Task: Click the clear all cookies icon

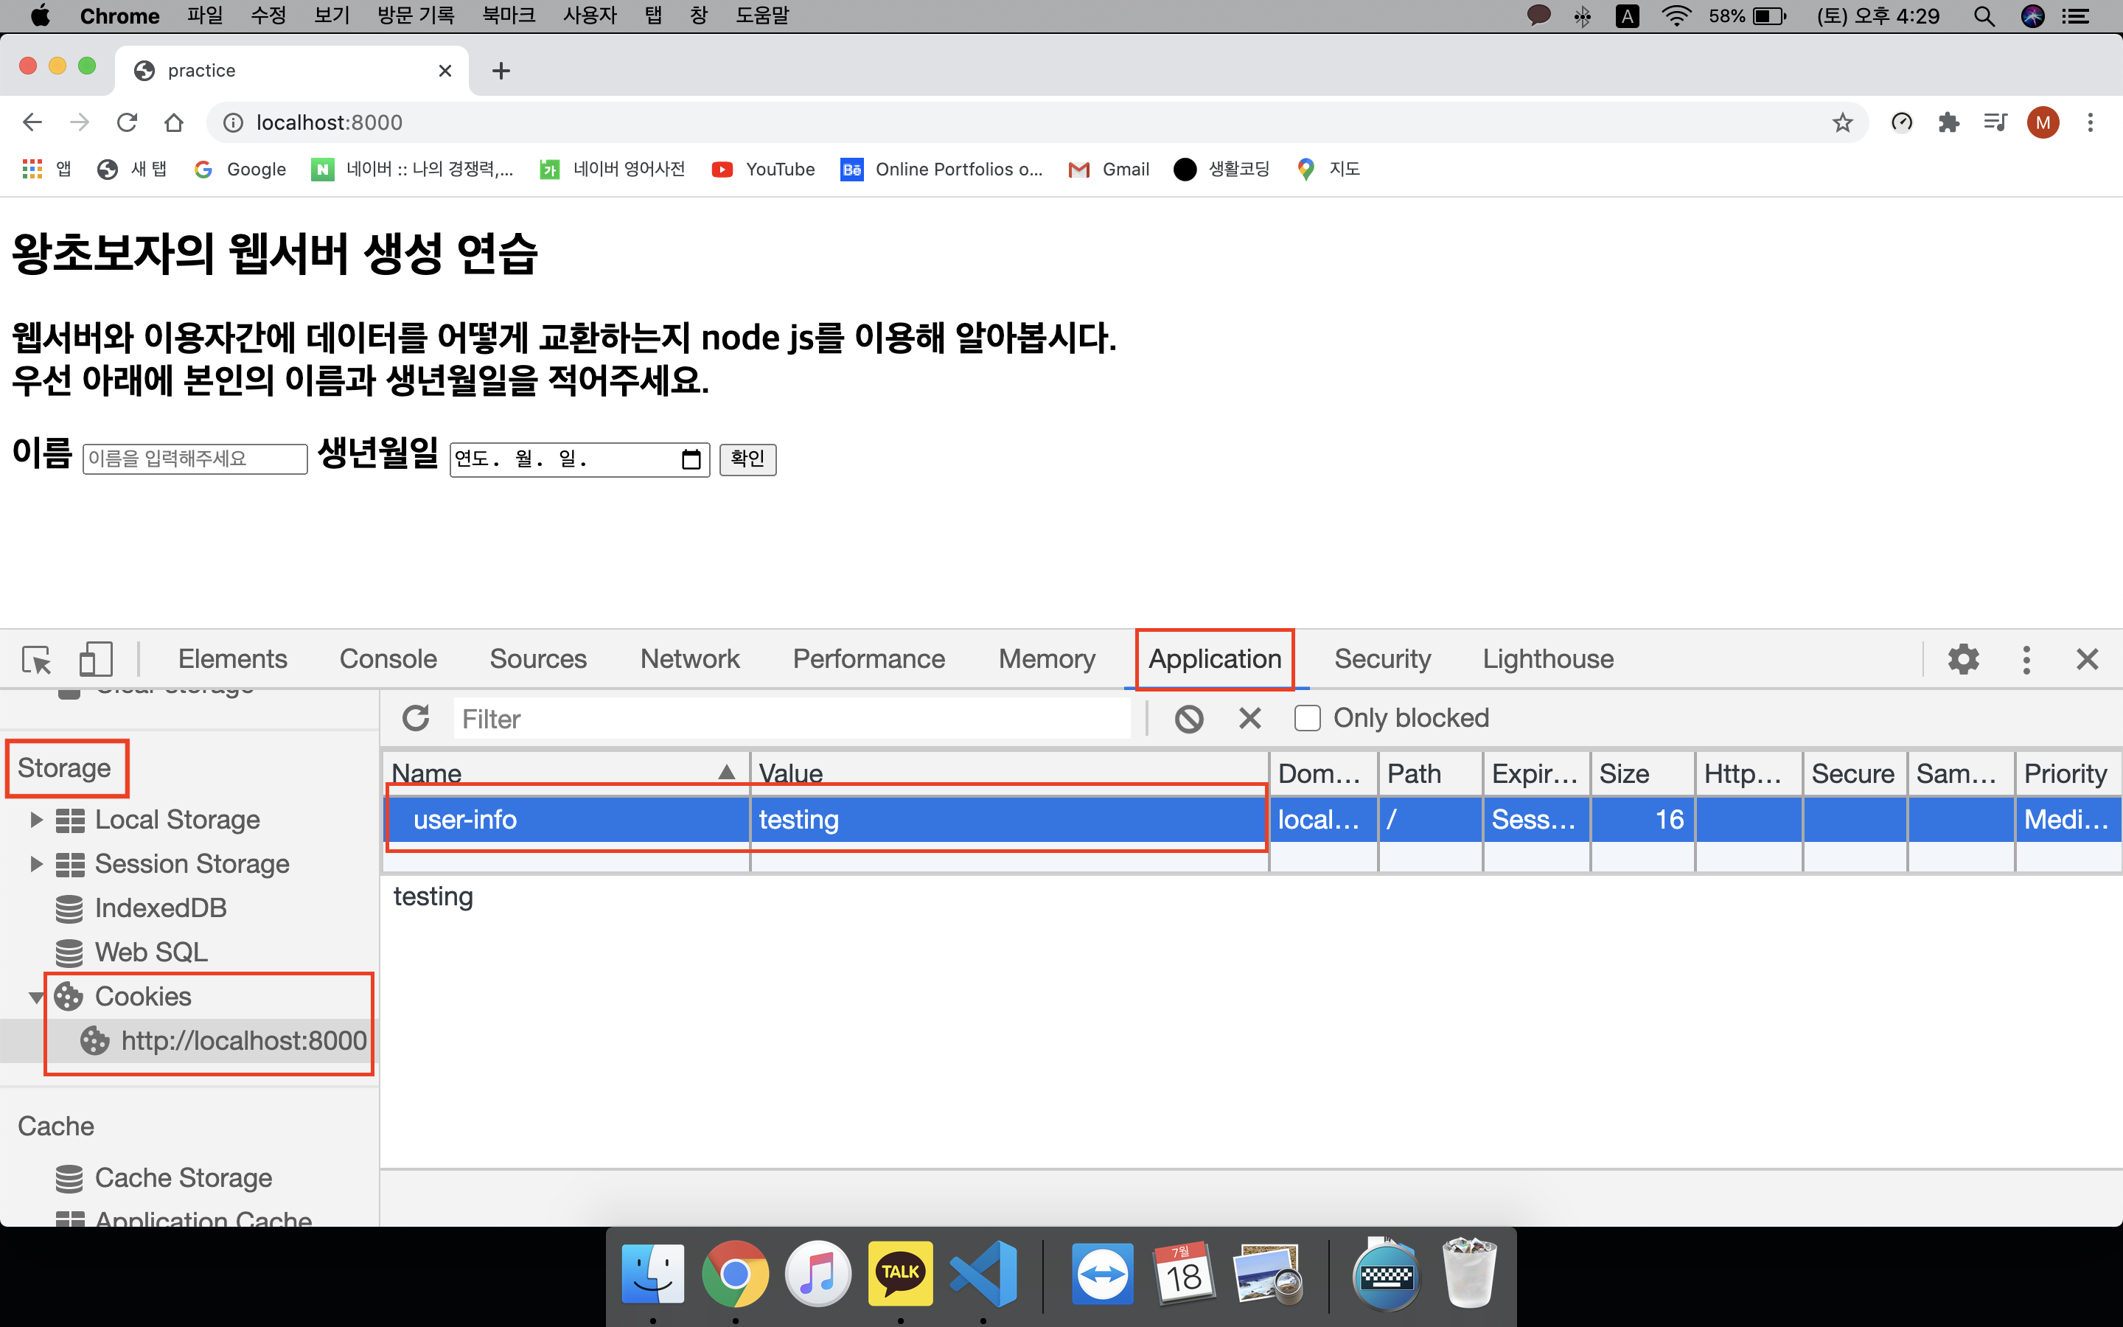Action: pyautogui.click(x=1189, y=719)
